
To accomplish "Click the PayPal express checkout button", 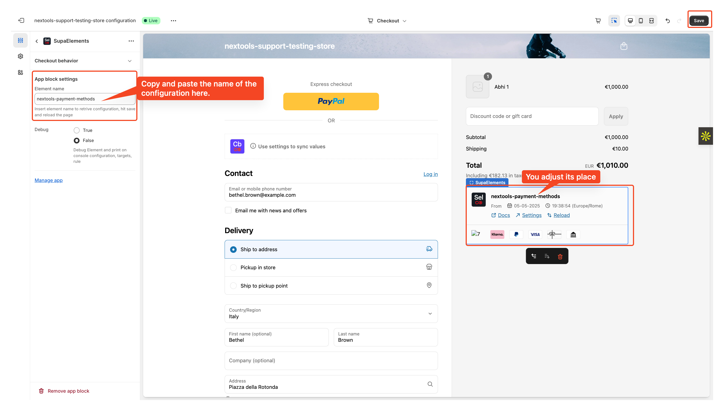I will [x=331, y=101].
